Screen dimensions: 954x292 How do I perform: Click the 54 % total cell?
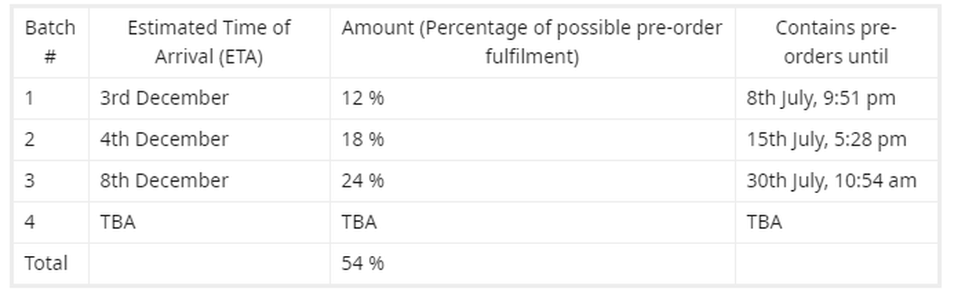(x=532, y=263)
